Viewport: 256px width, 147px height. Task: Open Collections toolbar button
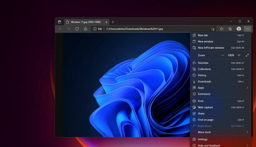coord(230,29)
